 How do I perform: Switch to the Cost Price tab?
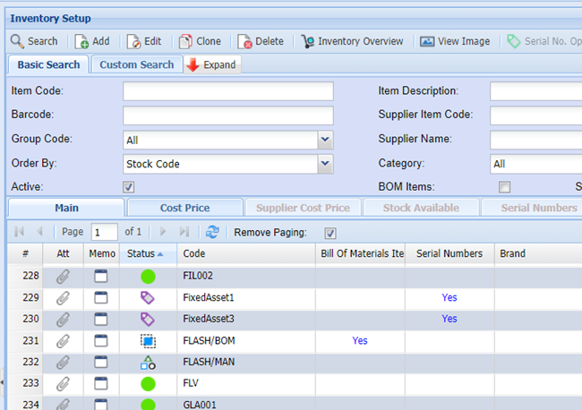[184, 208]
